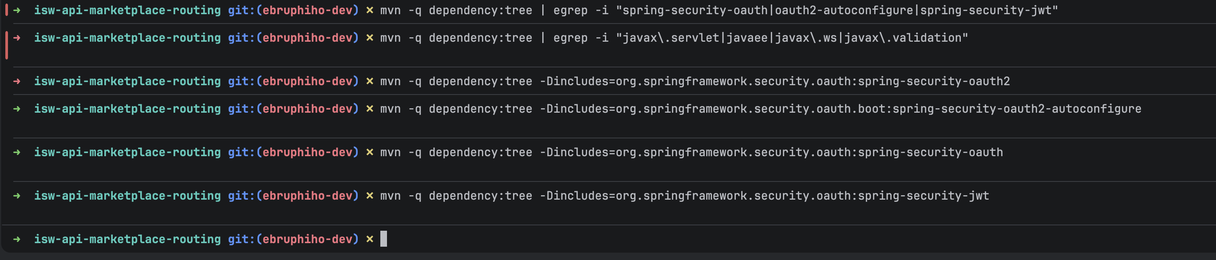Image resolution: width=1216 pixels, height=260 pixels.
Task: Click the directory name on the javax.servlet command line
Action: 127,38
